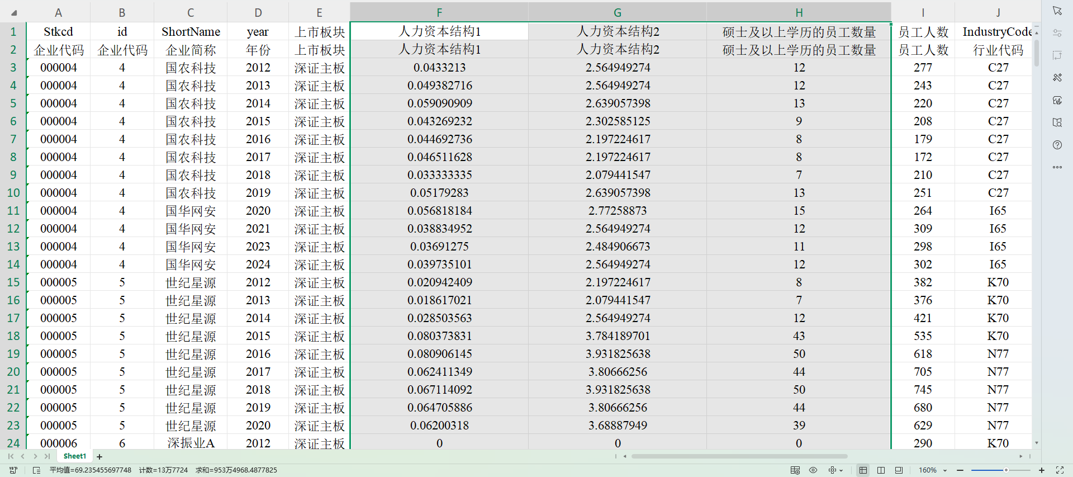The image size is (1073, 477).
Task: Toggle the eye protection mode icon
Action: coord(813,470)
